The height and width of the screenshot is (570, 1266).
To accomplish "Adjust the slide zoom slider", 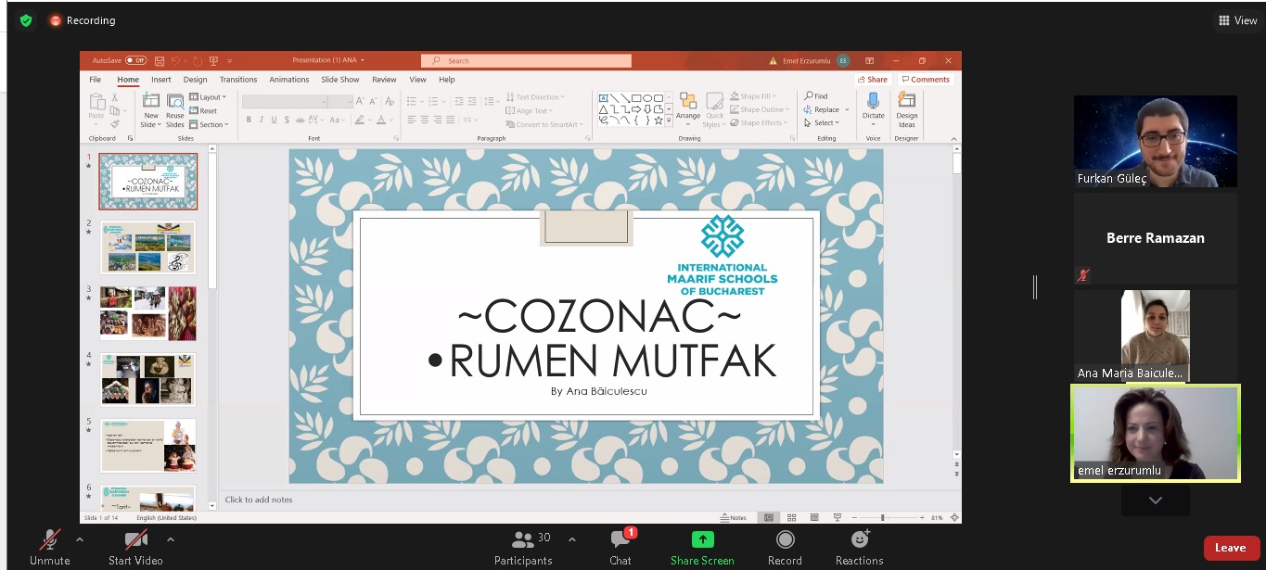I will [882, 517].
